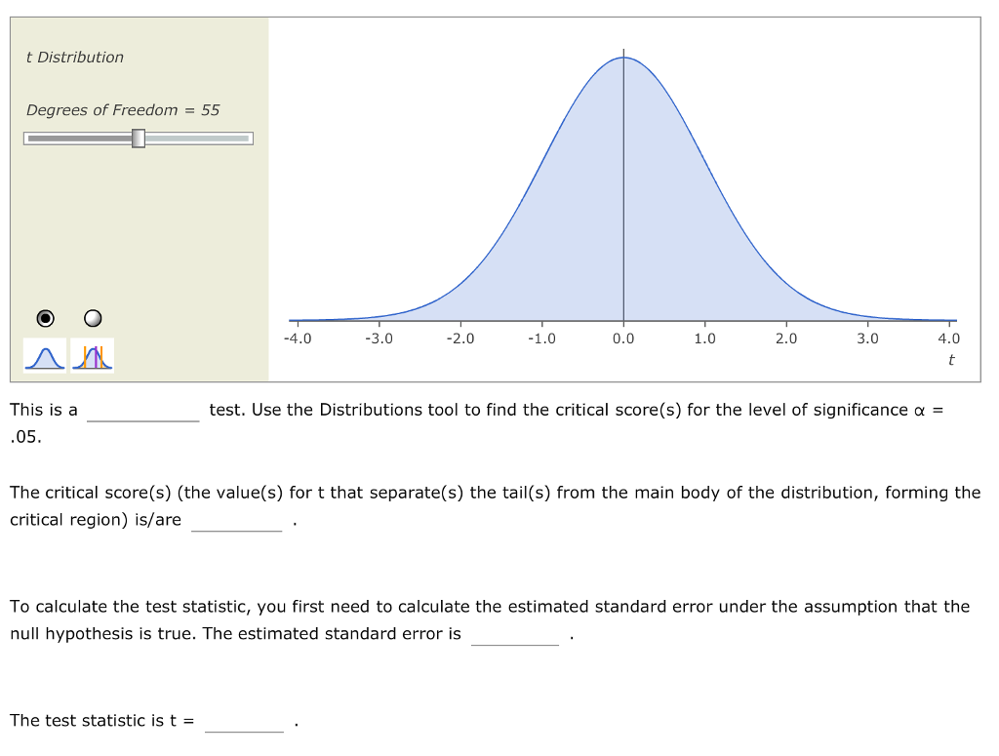Click the Degrees of Freedom slider handle
The width and height of the screenshot is (999, 756).
coord(140,139)
